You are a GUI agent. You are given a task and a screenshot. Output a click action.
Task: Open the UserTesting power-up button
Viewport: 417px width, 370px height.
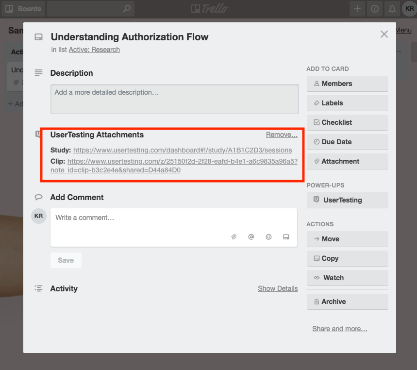(x=347, y=200)
